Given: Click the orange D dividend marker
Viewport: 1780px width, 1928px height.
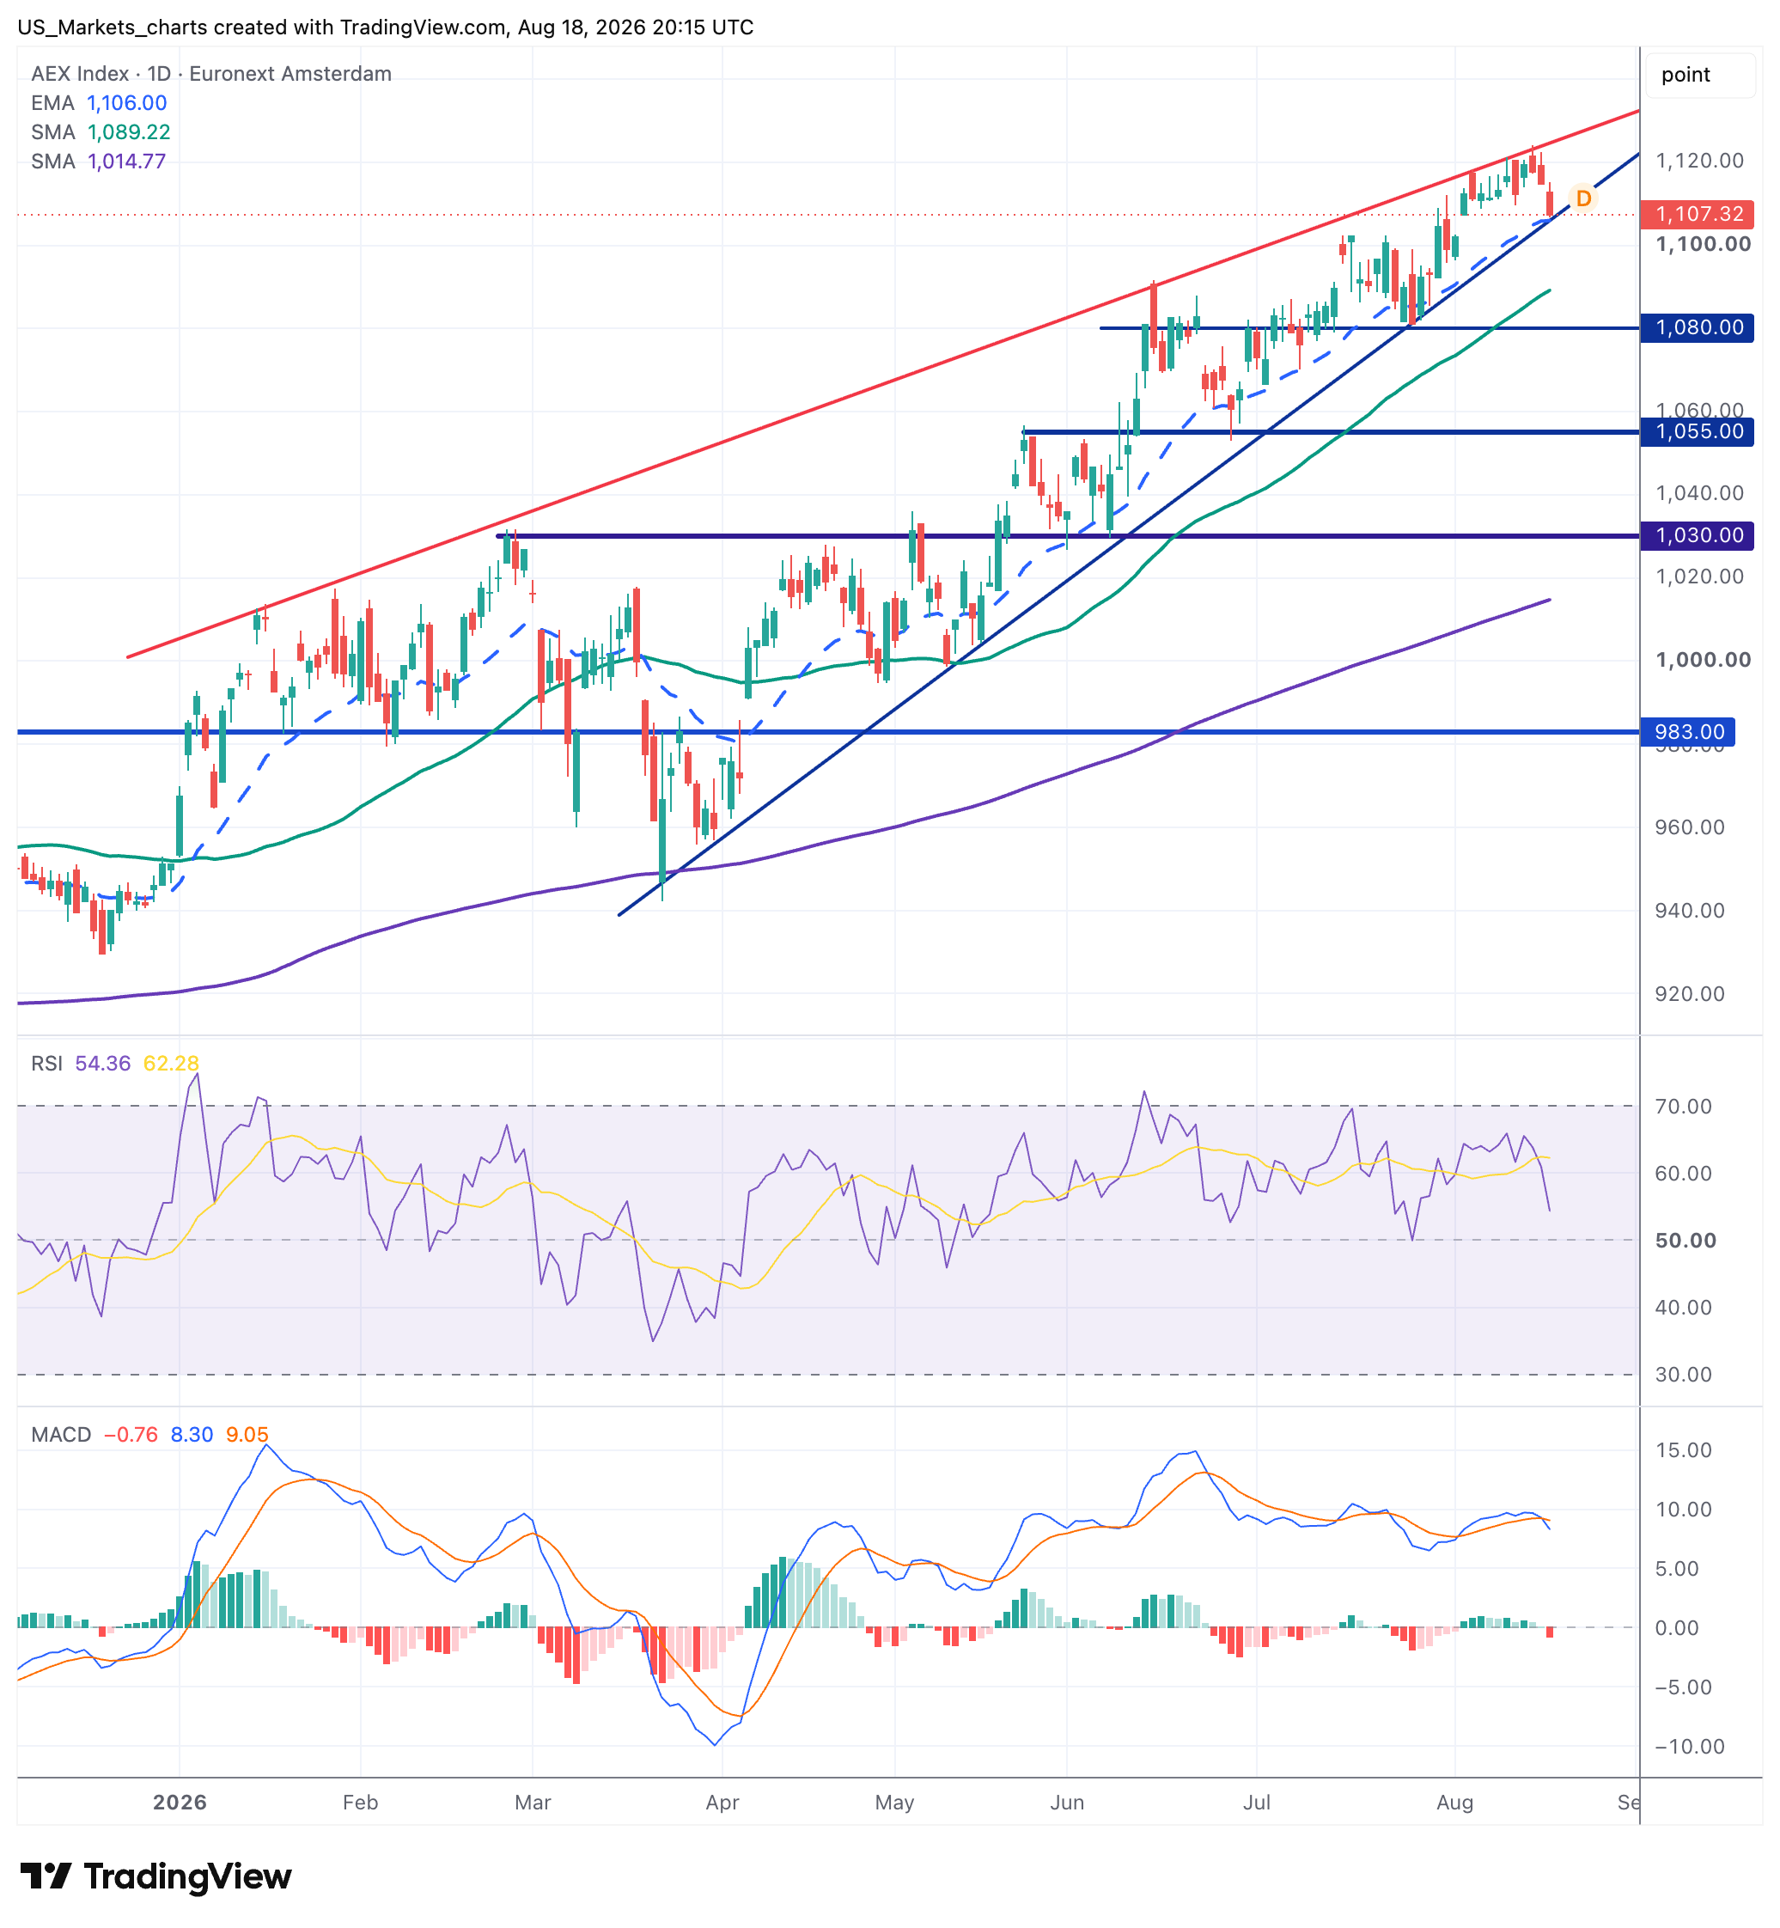Looking at the screenshot, I should [1582, 198].
